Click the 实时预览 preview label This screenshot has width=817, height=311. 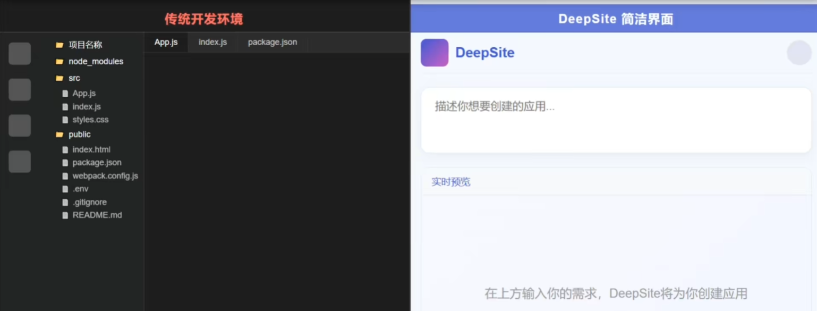(x=450, y=181)
